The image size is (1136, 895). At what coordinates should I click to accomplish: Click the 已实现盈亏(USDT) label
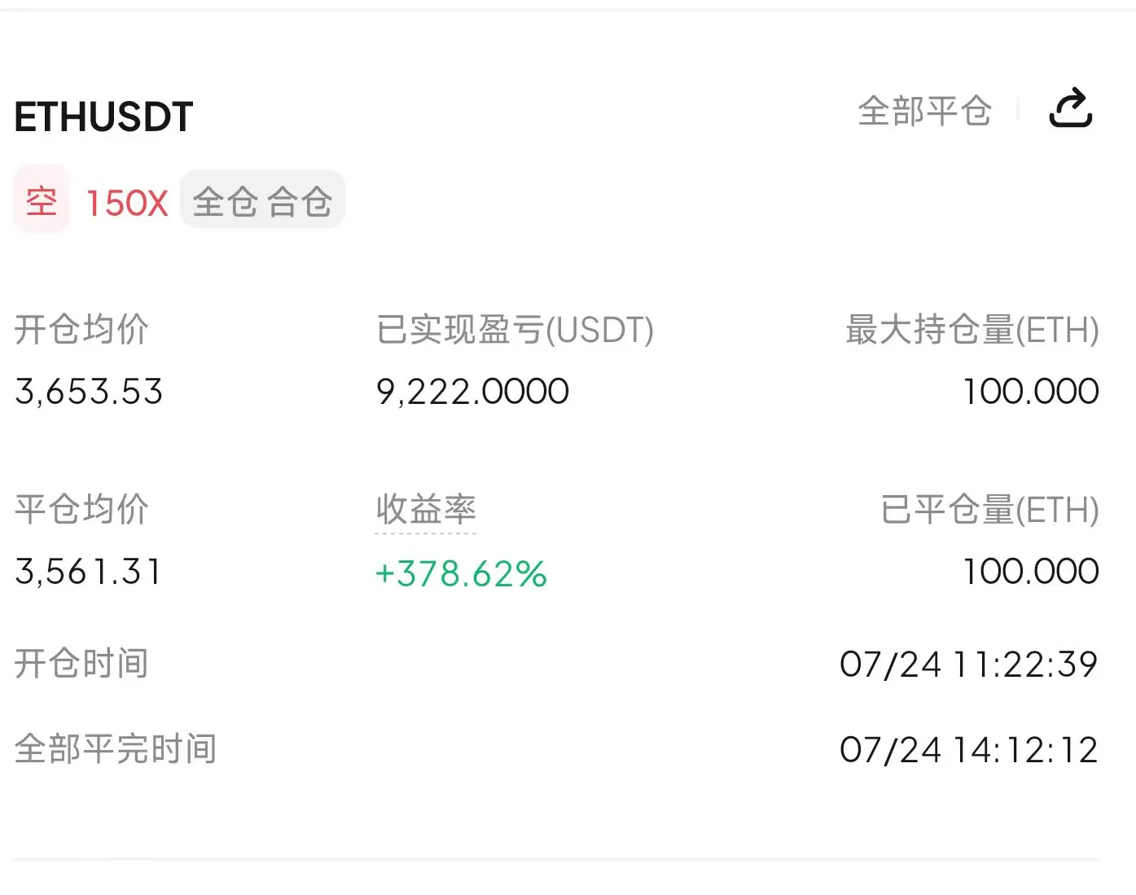[x=515, y=330]
